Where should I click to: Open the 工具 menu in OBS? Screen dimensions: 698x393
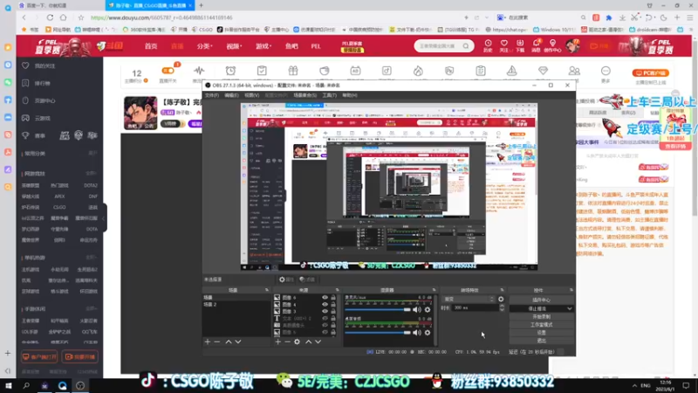[330, 95]
